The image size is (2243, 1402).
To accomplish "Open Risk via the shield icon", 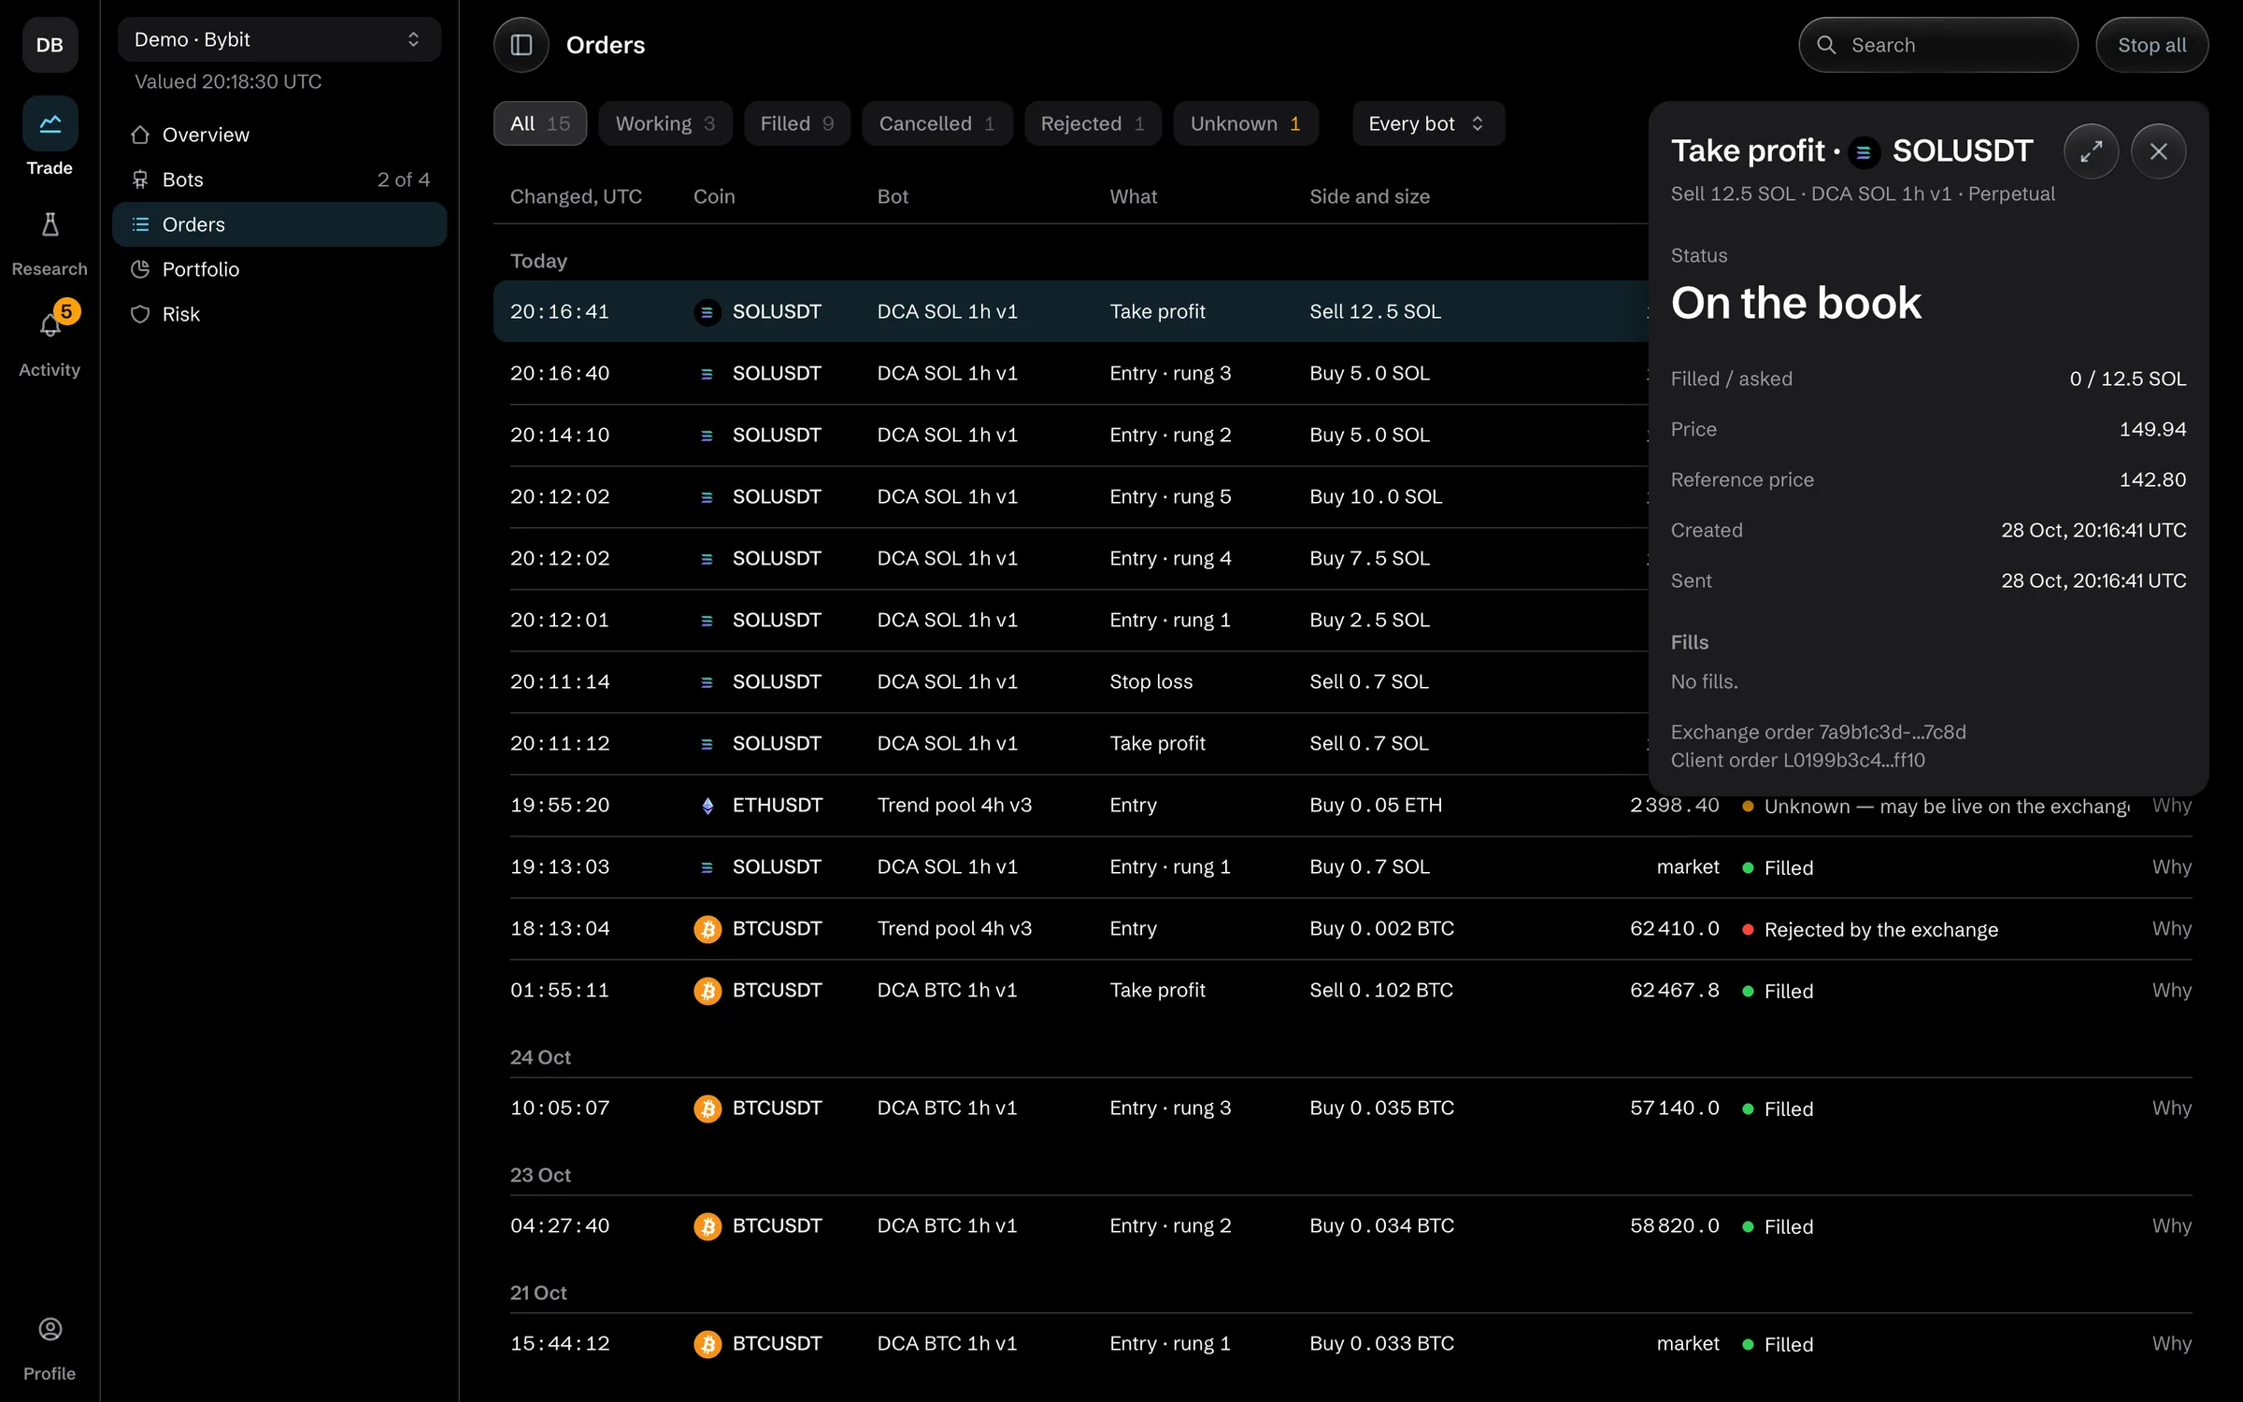I will [x=140, y=314].
